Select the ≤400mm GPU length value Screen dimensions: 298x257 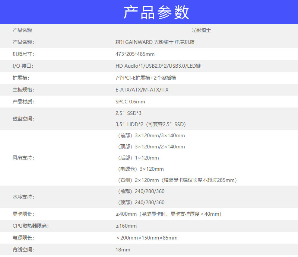(x=169, y=214)
